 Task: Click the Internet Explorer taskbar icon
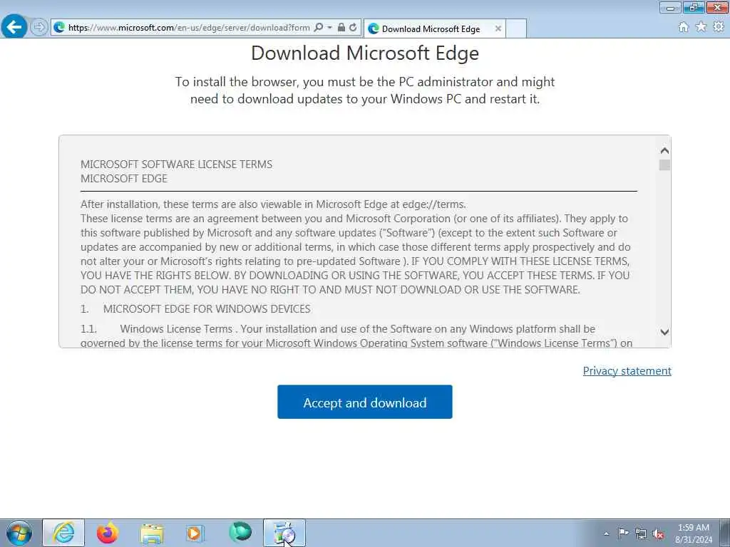(63, 533)
